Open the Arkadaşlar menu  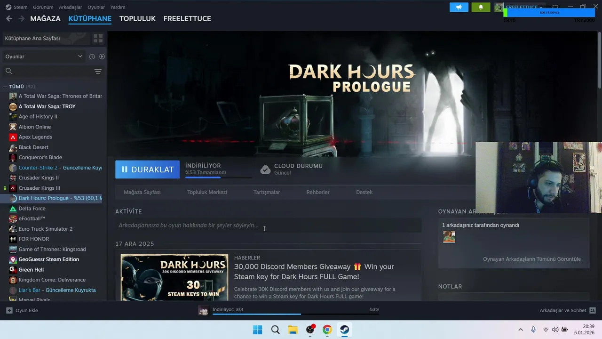70,7
